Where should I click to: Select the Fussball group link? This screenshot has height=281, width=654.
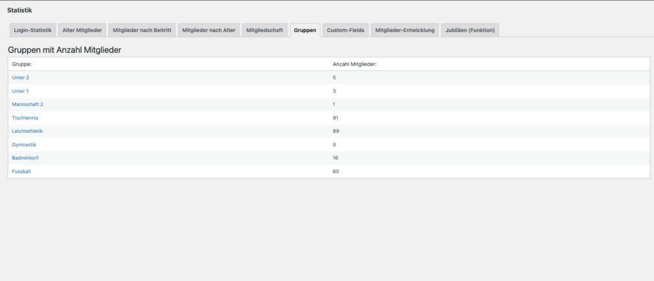(22, 171)
